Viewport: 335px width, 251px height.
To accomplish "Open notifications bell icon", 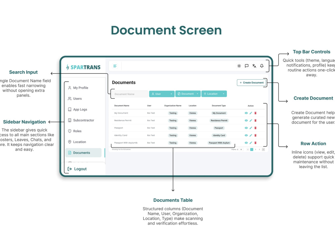I will click(x=262, y=66).
